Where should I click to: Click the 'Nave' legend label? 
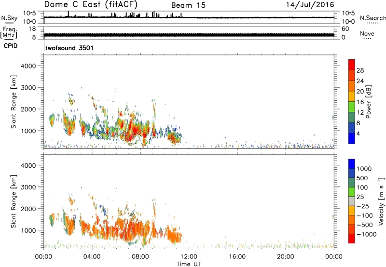(367, 33)
